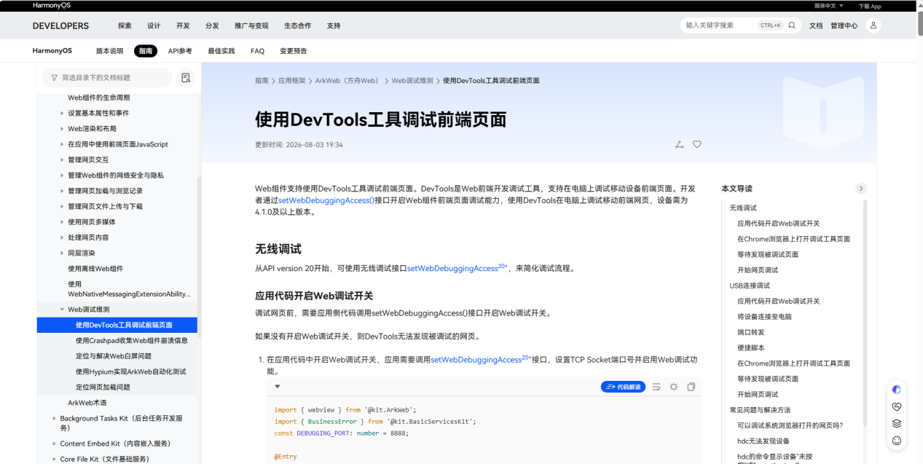This screenshot has width=923, height=464.
Task: Open ArkWeb术语 in the sidebar tree
Action: [87, 403]
